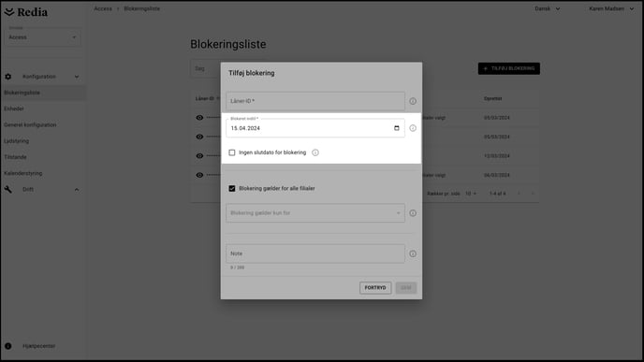Toggle eye icon in the 12/03/2024 row
The image size is (644, 362).
tap(199, 156)
